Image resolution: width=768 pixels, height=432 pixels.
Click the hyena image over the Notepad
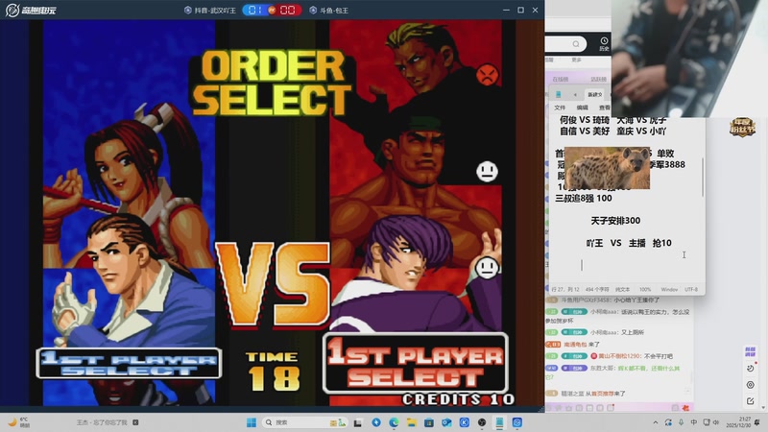pyautogui.click(x=607, y=168)
